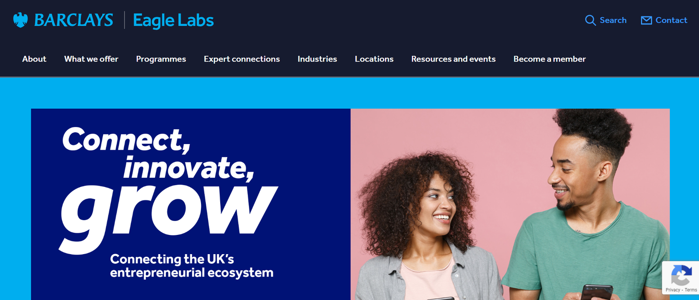
Task: Go to the Locations page
Action: (x=374, y=59)
